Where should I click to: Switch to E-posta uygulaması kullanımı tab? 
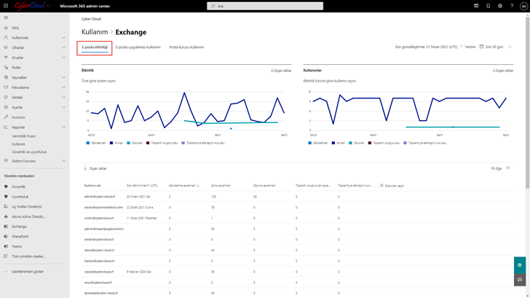(138, 47)
